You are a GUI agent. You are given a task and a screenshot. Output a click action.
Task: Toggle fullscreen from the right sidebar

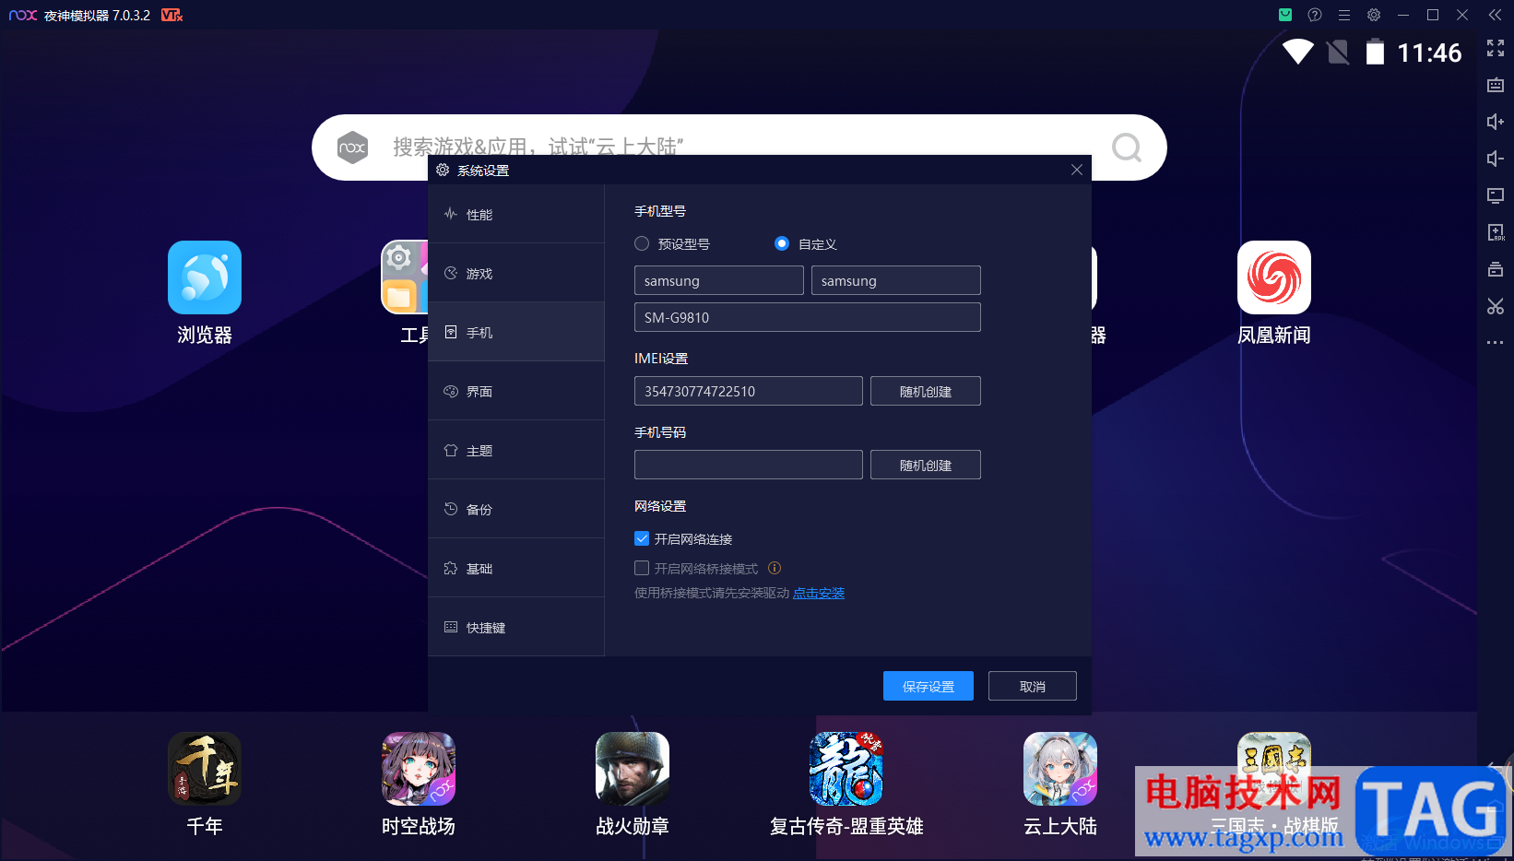click(1496, 48)
